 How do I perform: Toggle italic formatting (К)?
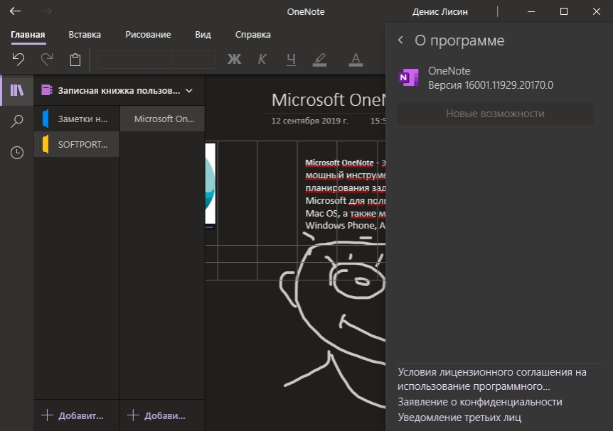point(262,60)
